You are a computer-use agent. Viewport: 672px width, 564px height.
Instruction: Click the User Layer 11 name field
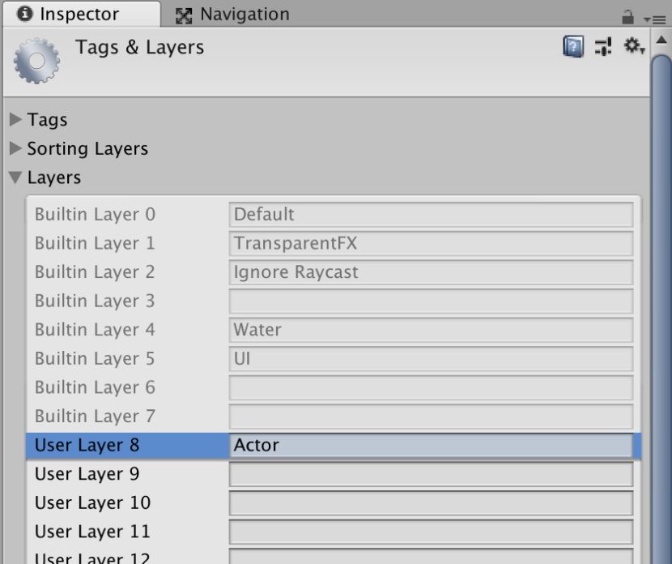coord(431,532)
